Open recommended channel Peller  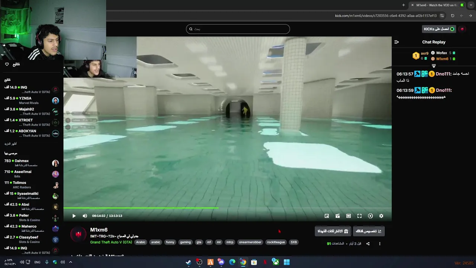[x=32, y=218]
